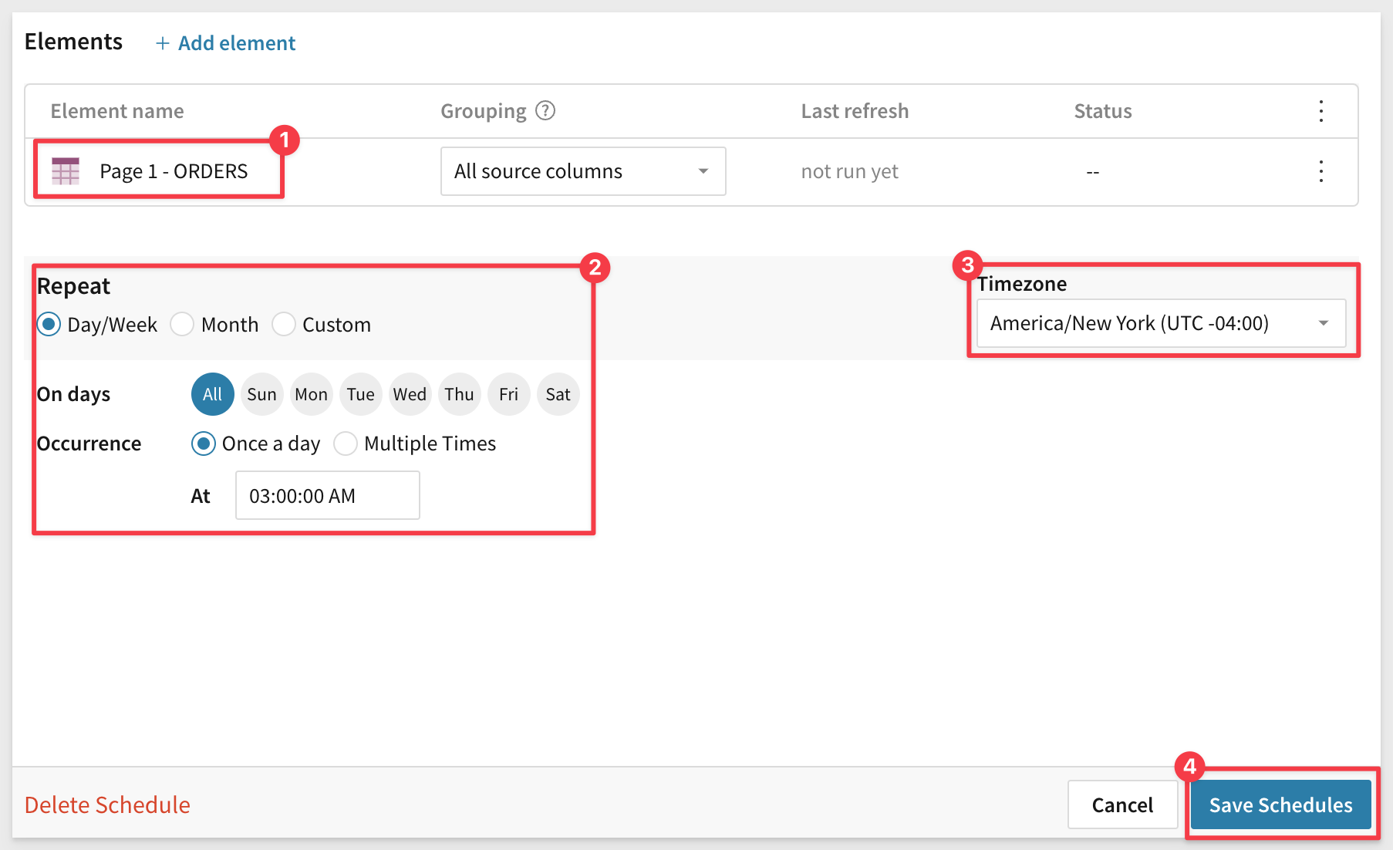Click the Status column header

[1103, 111]
